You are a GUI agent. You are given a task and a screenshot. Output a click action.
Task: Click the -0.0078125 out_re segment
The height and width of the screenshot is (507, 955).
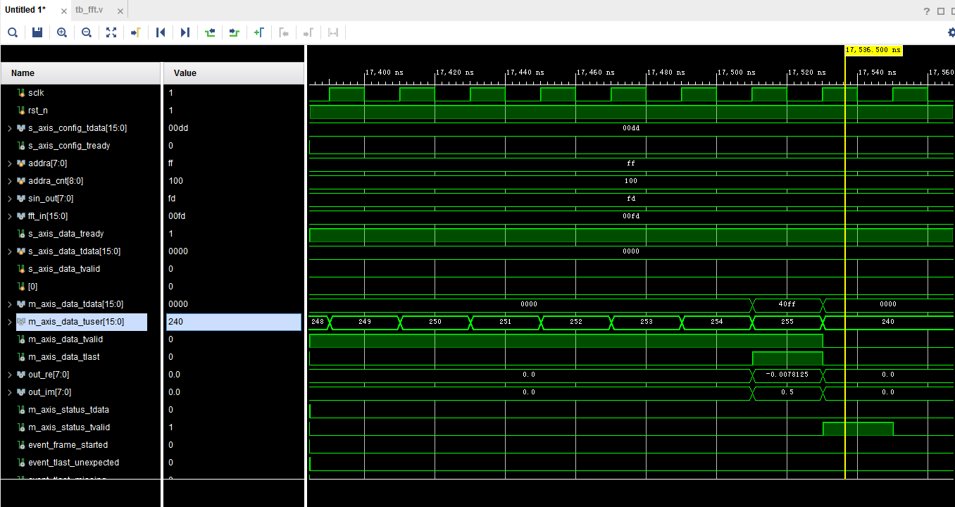(x=787, y=375)
